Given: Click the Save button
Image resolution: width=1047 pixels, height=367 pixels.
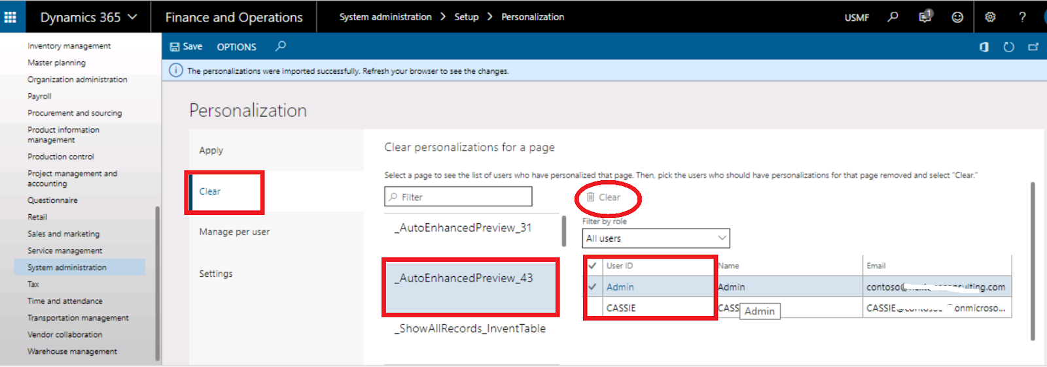Looking at the screenshot, I should (186, 46).
